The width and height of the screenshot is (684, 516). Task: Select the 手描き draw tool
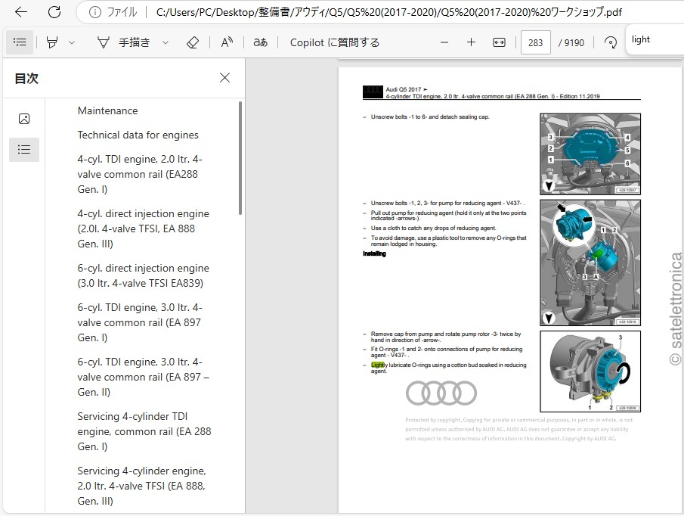(x=124, y=42)
